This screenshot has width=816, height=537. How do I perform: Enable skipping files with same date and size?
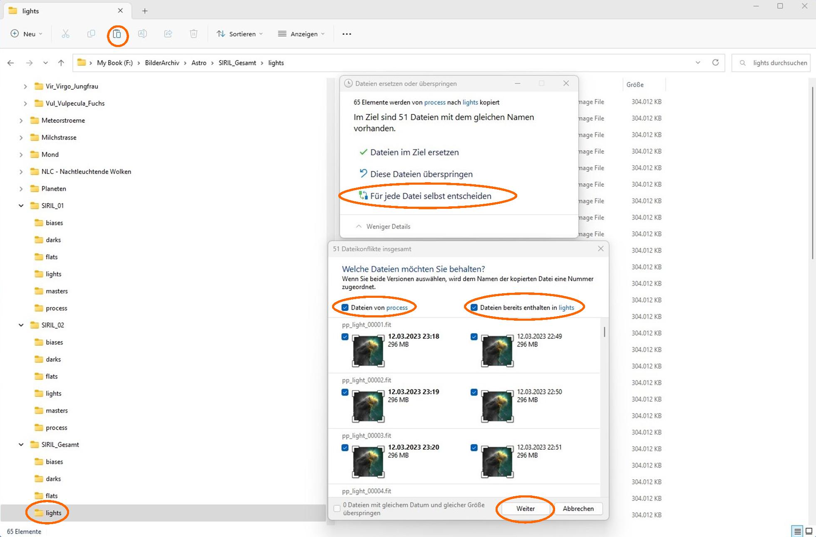(337, 508)
